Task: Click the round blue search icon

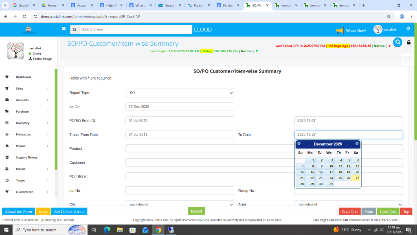Action: 397,42
